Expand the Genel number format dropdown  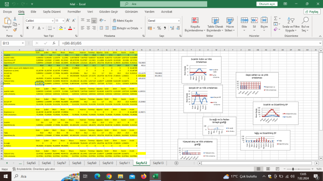(179, 21)
